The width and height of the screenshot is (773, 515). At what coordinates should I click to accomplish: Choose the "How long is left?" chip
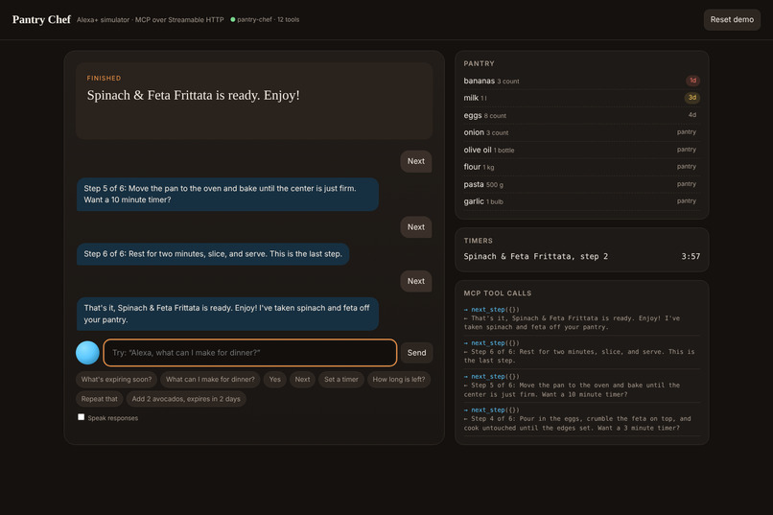[398, 380]
